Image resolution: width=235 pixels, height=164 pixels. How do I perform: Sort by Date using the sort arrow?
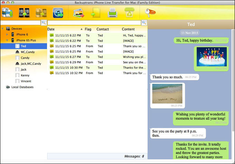[x=81, y=29]
